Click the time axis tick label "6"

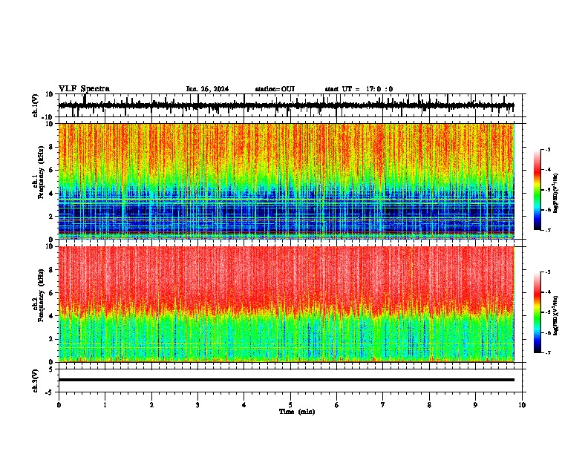pyautogui.click(x=336, y=405)
